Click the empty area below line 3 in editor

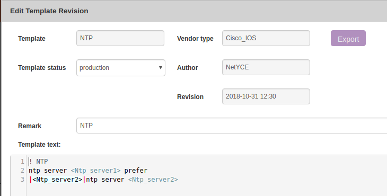coord(206,190)
